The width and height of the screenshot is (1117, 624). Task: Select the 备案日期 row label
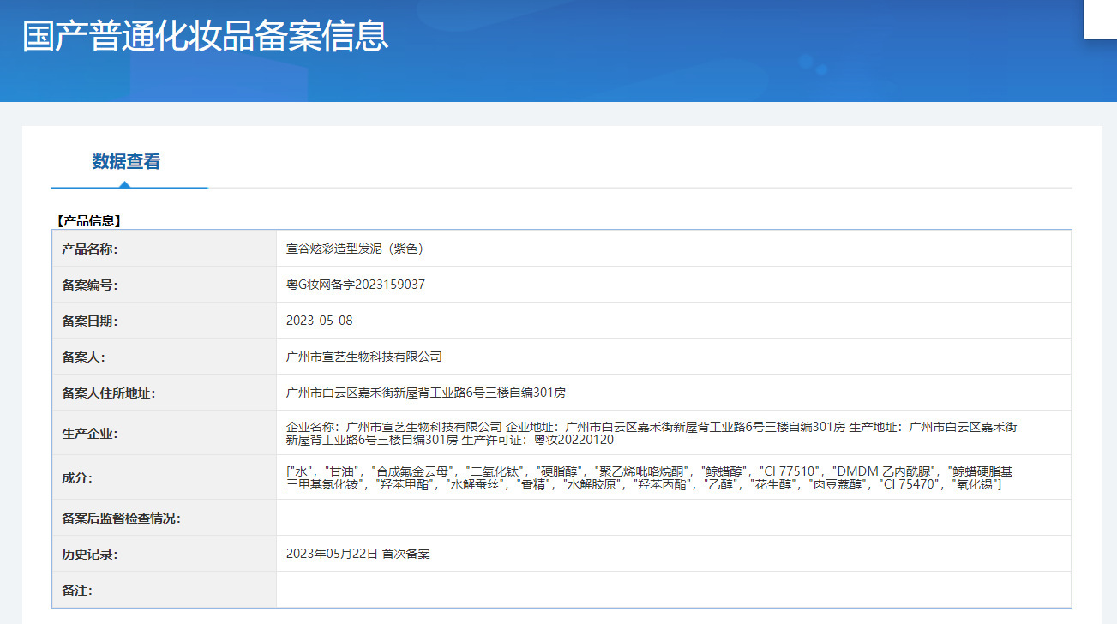(x=90, y=321)
